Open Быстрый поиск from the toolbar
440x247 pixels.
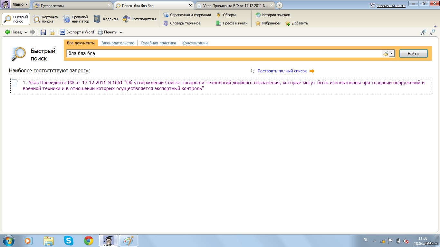pos(16,19)
